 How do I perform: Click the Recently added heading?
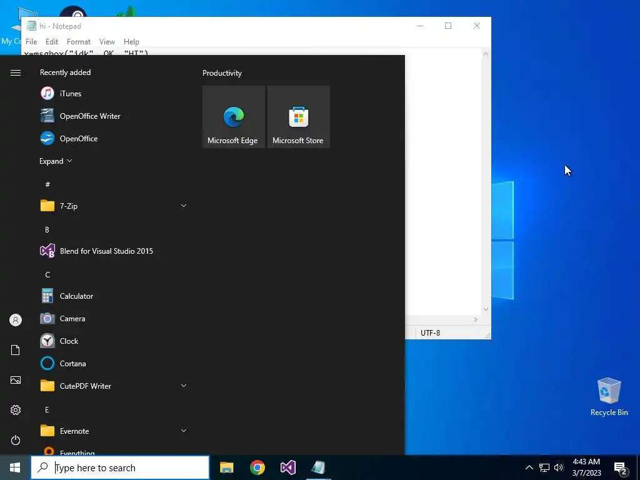point(65,72)
